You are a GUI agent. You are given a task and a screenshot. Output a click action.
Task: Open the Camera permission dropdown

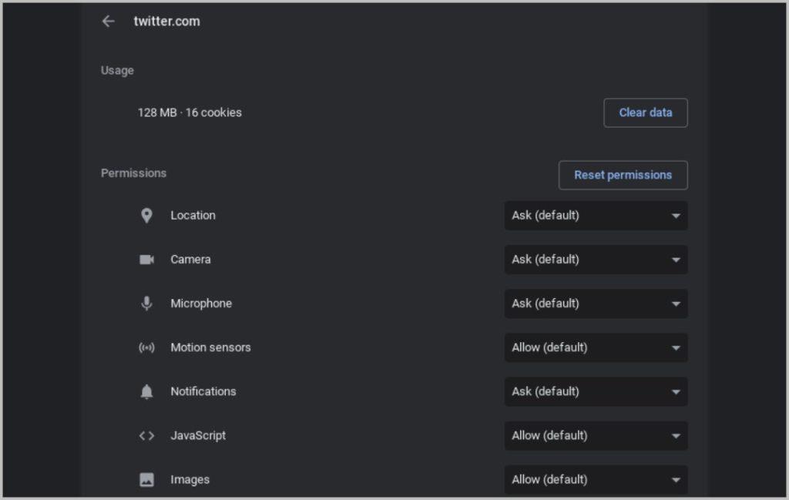pyautogui.click(x=596, y=260)
